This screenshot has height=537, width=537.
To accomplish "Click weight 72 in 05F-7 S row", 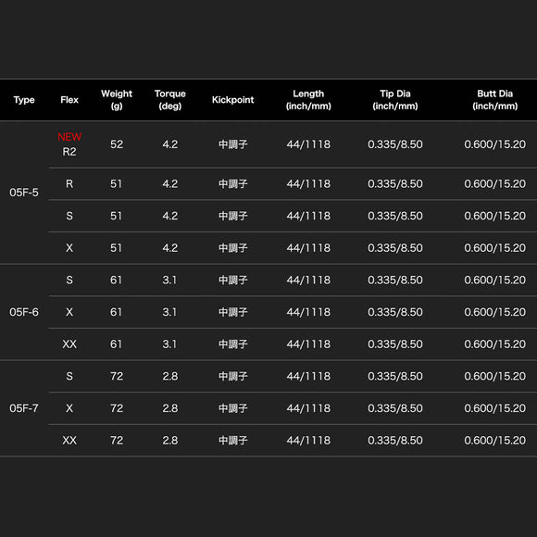I will 117,377.
